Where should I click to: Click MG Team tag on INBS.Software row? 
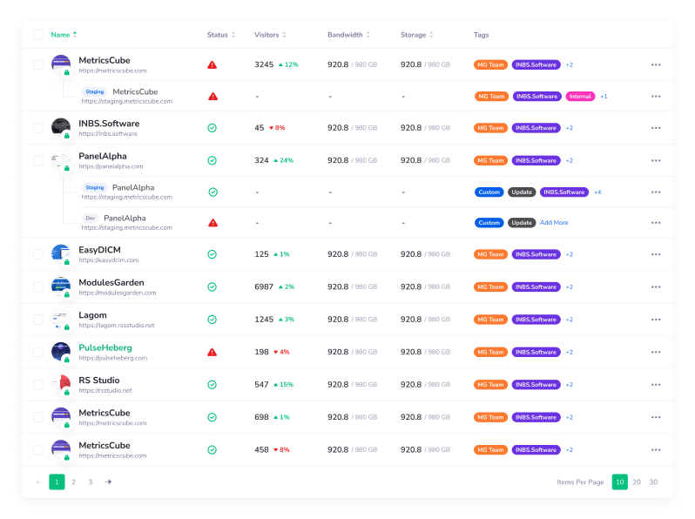tap(490, 128)
